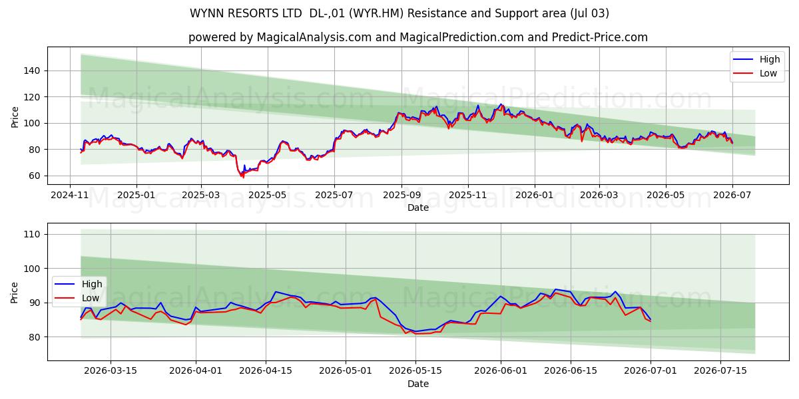The image size is (799, 399).
Task: Click the '2025-07' tick label on top chart
Action: click(334, 196)
